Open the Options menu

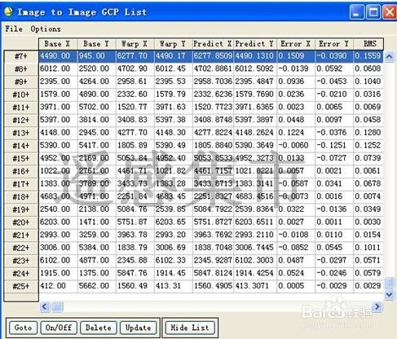pyautogui.click(x=46, y=29)
